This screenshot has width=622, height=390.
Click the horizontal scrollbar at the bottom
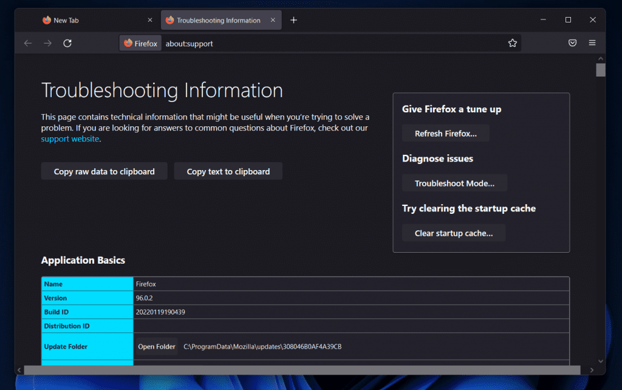304,369
